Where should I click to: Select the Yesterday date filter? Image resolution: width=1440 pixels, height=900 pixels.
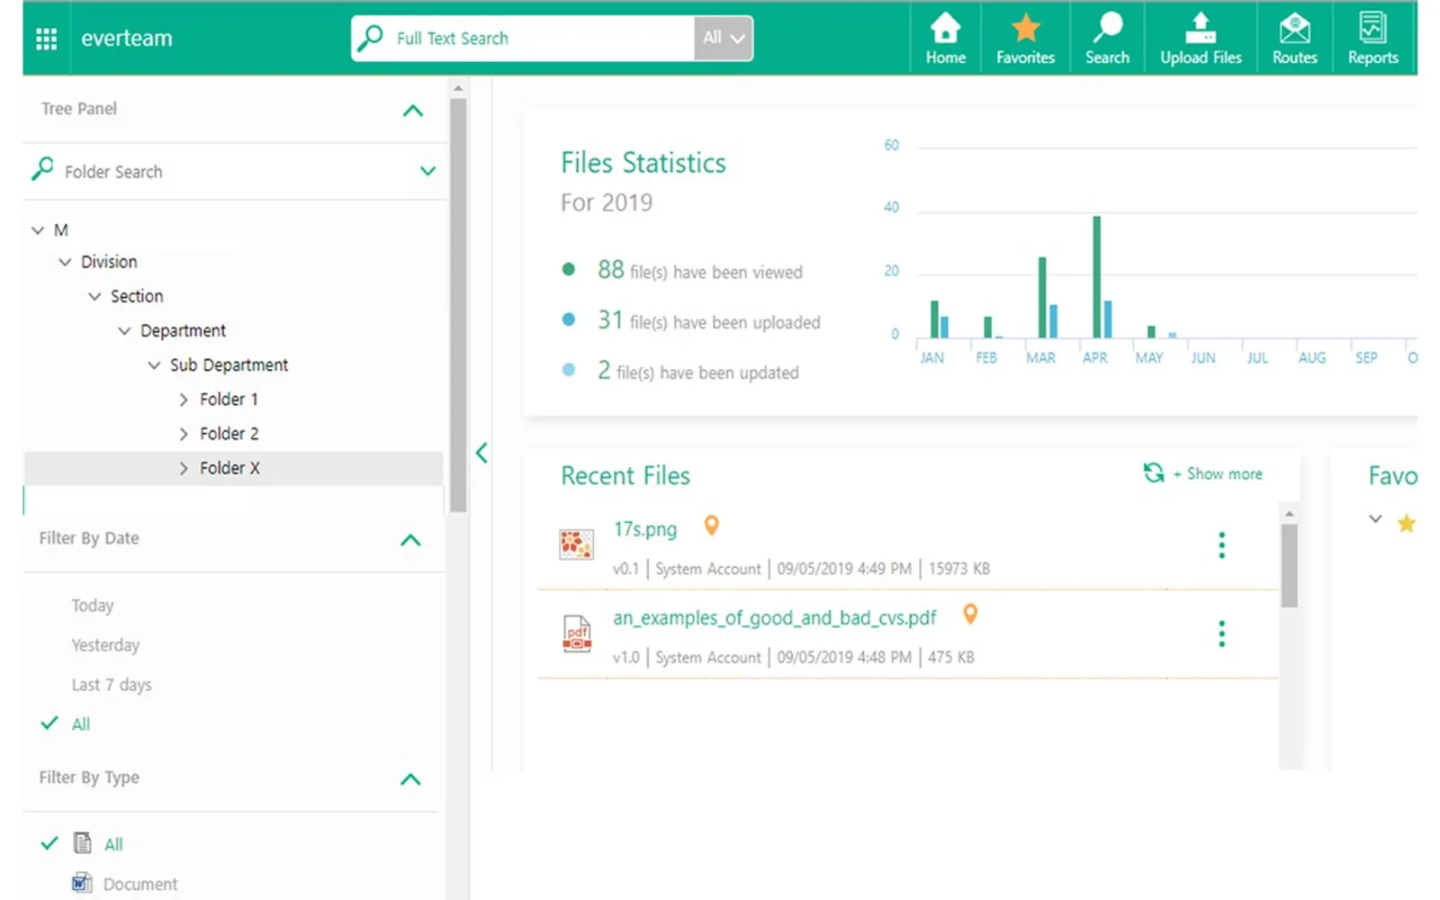(105, 645)
